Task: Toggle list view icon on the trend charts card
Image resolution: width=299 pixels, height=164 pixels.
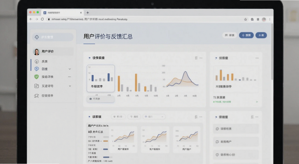Action: (x=196, y=117)
